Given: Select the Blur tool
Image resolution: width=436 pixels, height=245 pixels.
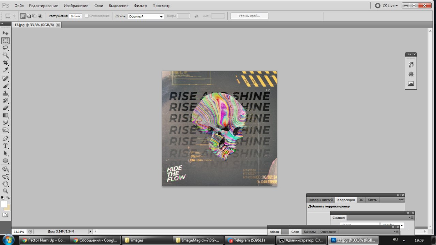Looking at the screenshot, I should [x=5, y=123].
